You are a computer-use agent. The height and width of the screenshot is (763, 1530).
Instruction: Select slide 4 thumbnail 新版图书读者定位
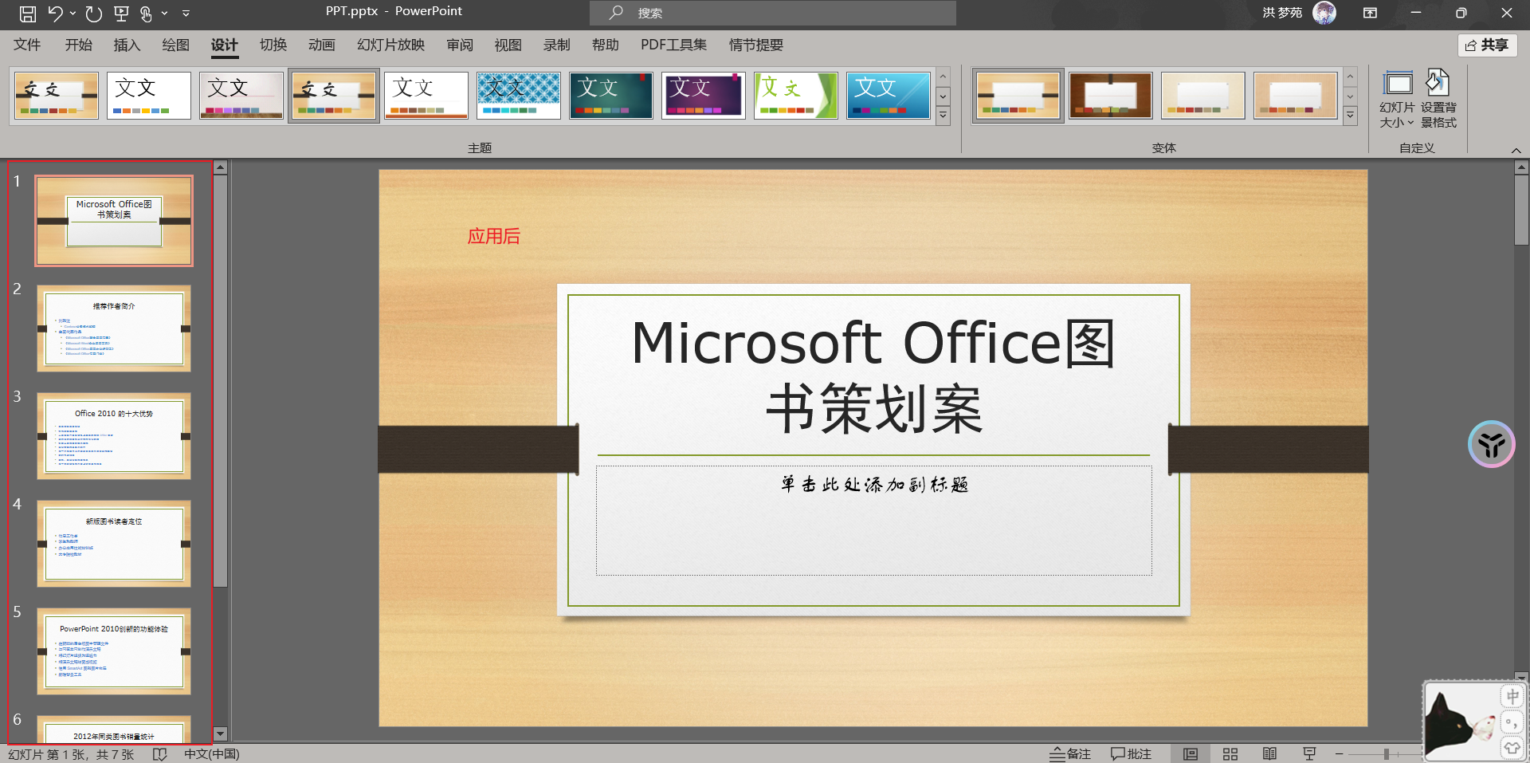[x=114, y=544]
